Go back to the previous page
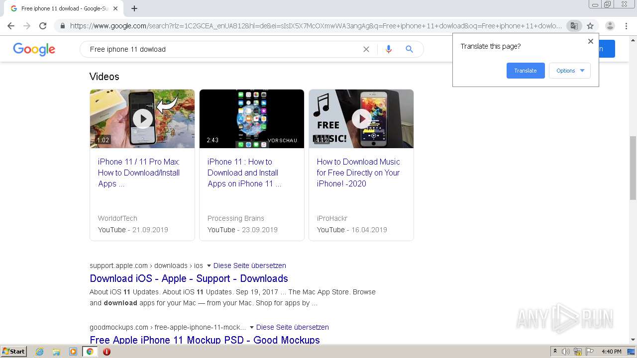This screenshot has width=637, height=358. pyautogui.click(x=11, y=26)
